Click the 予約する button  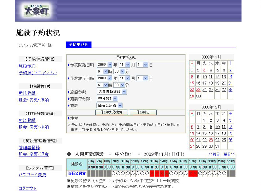tap(143, 112)
